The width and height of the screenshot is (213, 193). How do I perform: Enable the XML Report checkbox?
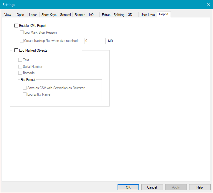tap(16, 26)
